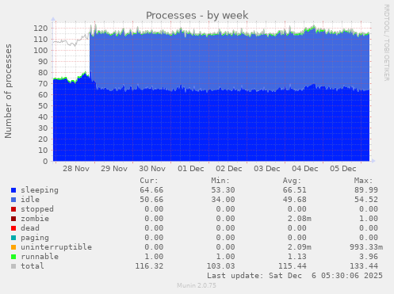394x294 pixels.
Task: Click the idle legend color swatch
Action: pyautogui.click(x=13, y=200)
